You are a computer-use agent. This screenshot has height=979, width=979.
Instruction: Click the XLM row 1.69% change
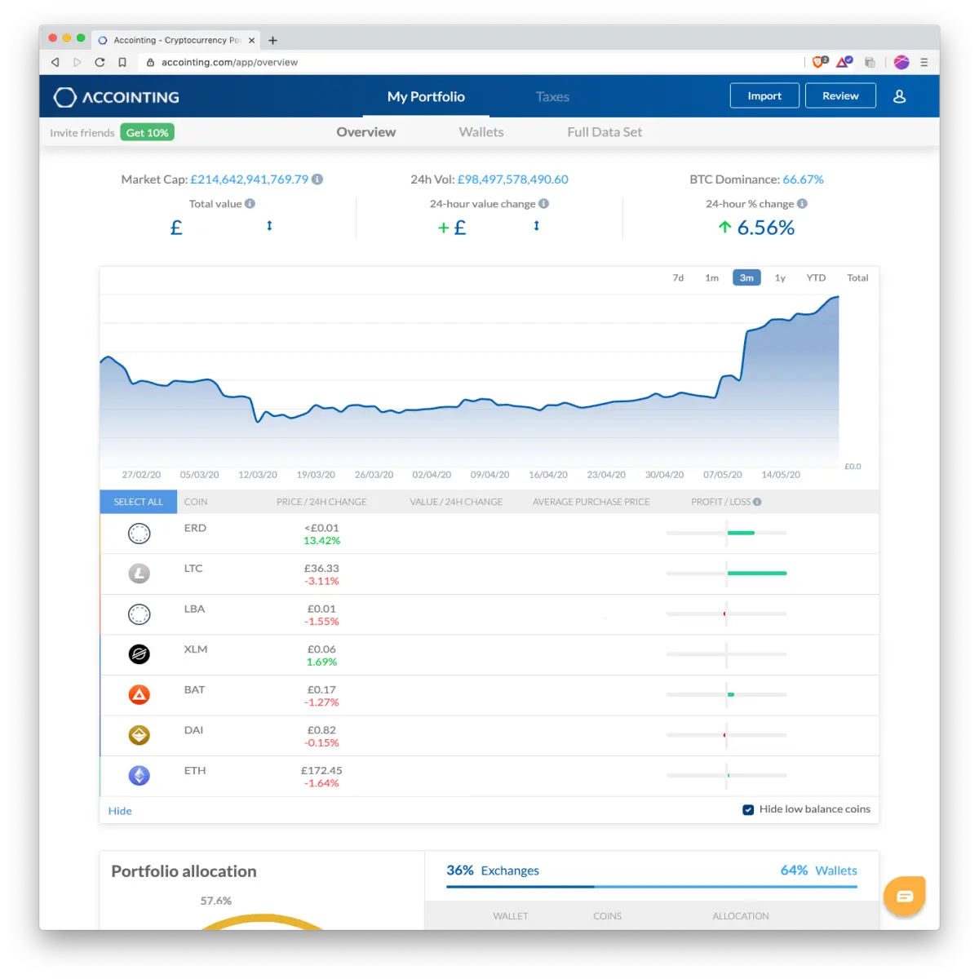tap(321, 662)
